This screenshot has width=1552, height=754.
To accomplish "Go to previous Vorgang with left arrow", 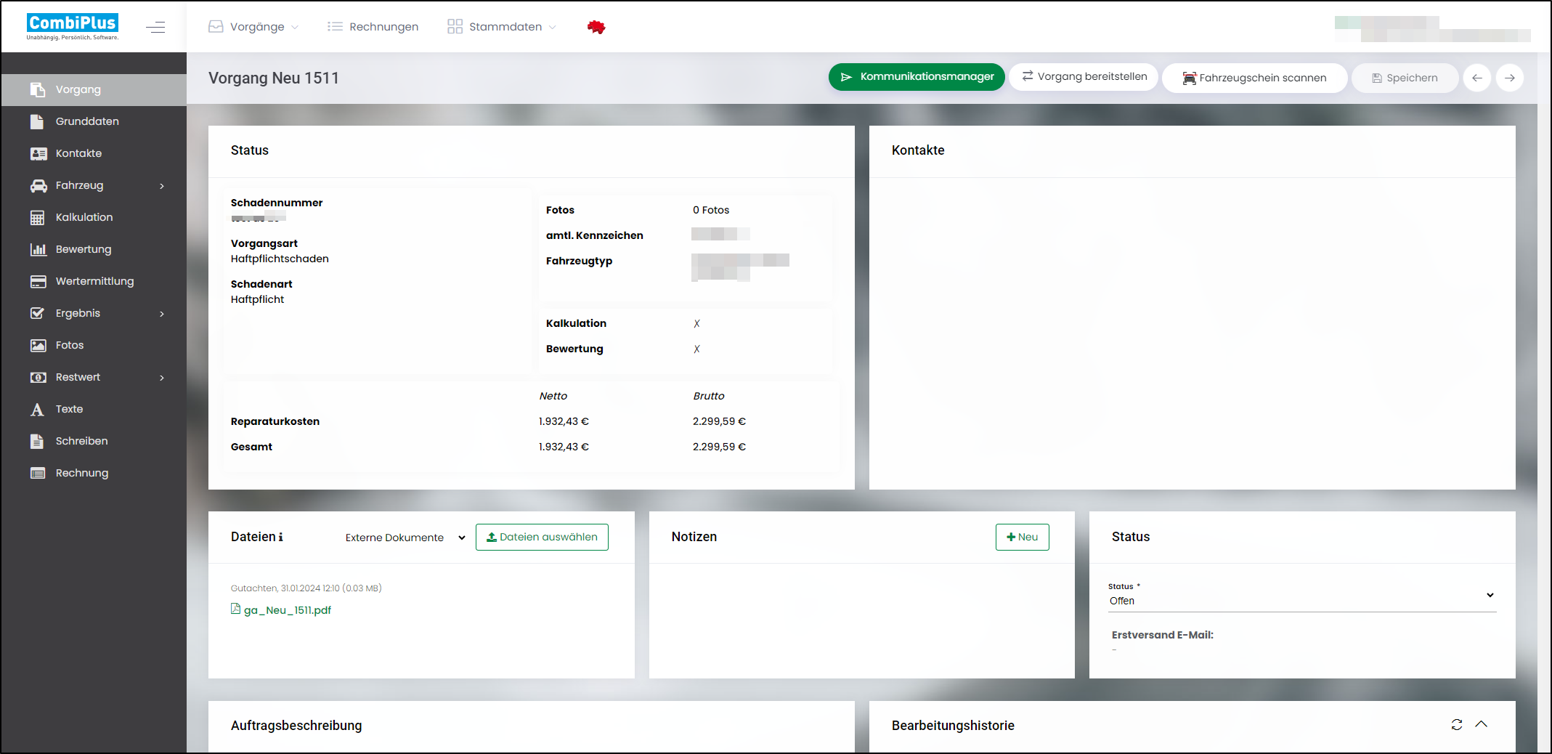I will [x=1476, y=78].
